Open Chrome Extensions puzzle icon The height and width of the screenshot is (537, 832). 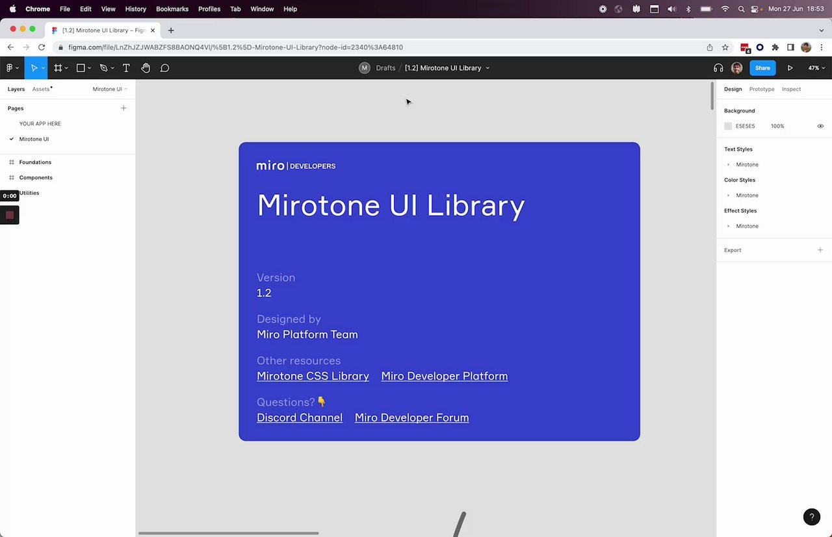point(775,47)
